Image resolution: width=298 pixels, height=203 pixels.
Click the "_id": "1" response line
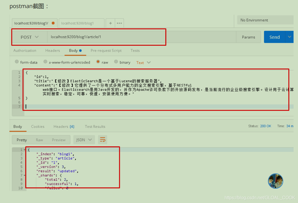pyautogui.click(x=48, y=163)
